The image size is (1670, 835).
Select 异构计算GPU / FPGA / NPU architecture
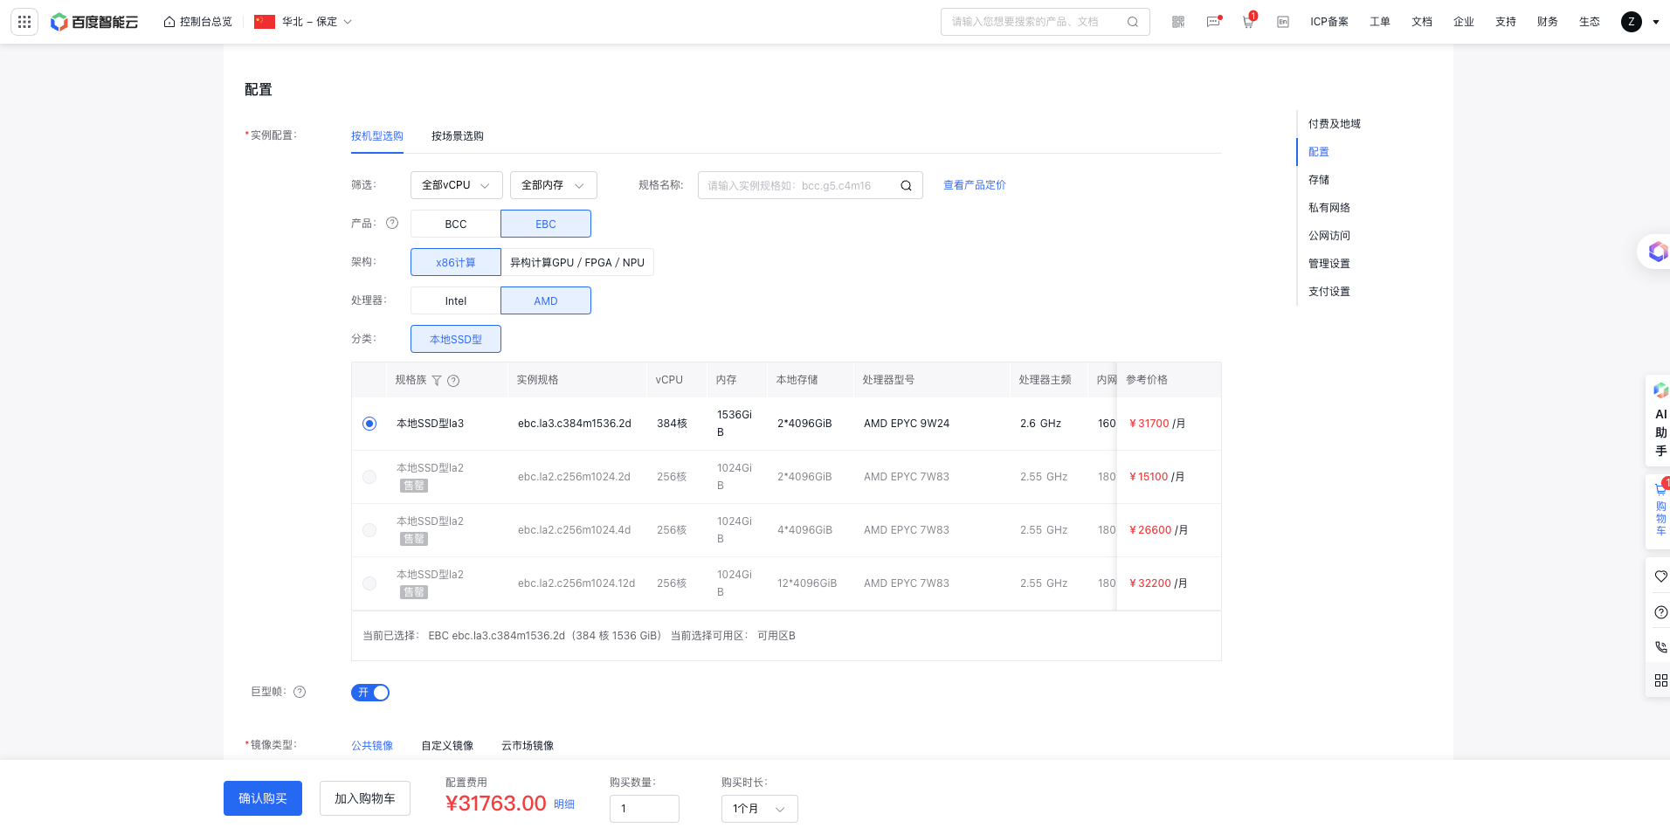[577, 262]
